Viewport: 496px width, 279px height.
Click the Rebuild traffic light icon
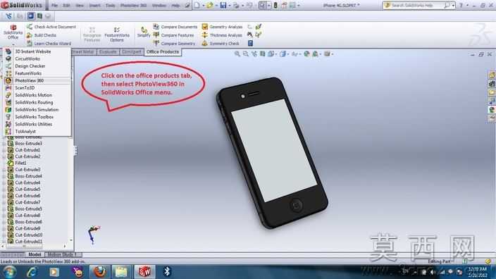(x=275, y=6)
